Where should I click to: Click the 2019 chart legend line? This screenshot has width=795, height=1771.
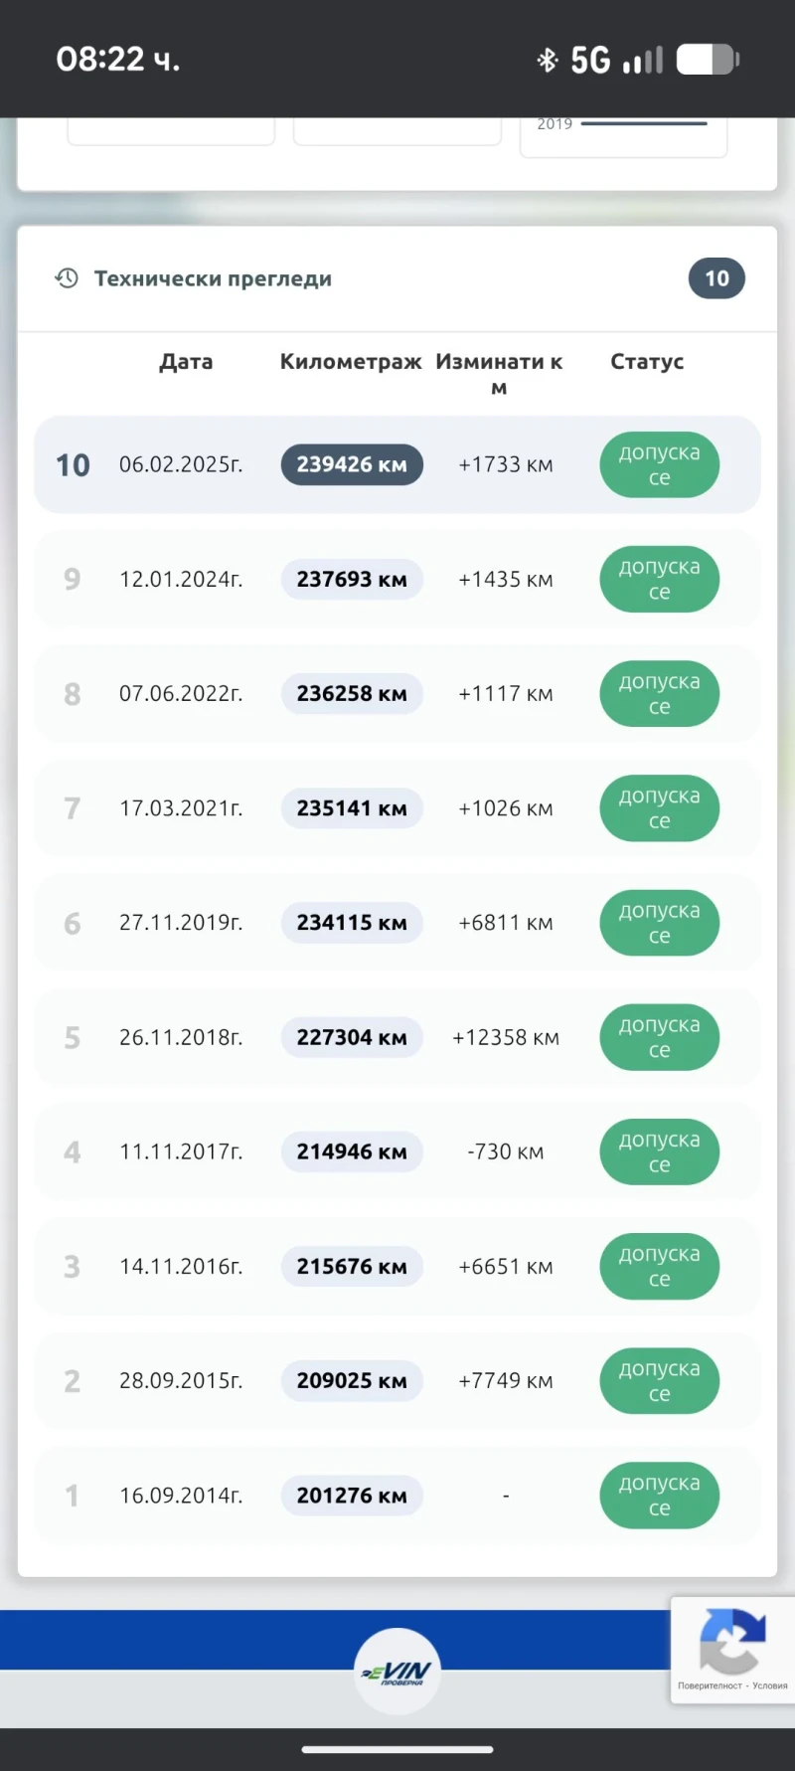tap(643, 124)
